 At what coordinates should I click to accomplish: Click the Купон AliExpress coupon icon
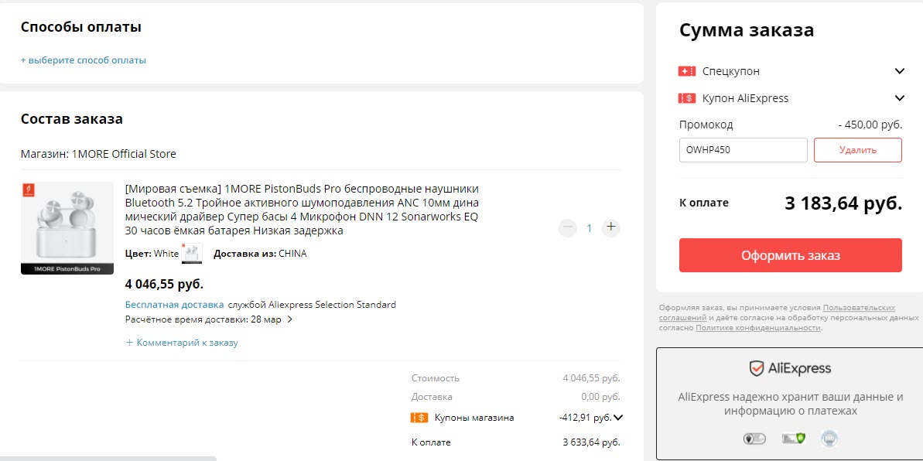[687, 98]
